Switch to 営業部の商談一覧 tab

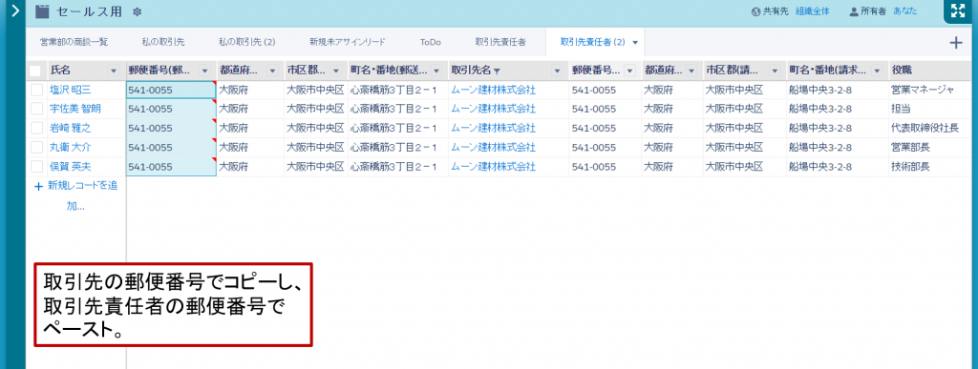pyautogui.click(x=74, y=42)
